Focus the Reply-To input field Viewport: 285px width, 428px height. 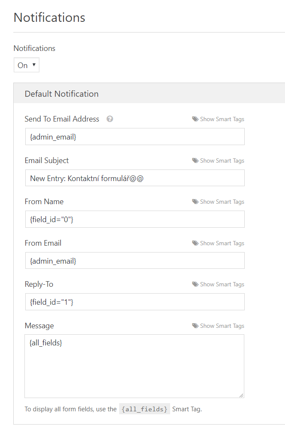point(135,302)
